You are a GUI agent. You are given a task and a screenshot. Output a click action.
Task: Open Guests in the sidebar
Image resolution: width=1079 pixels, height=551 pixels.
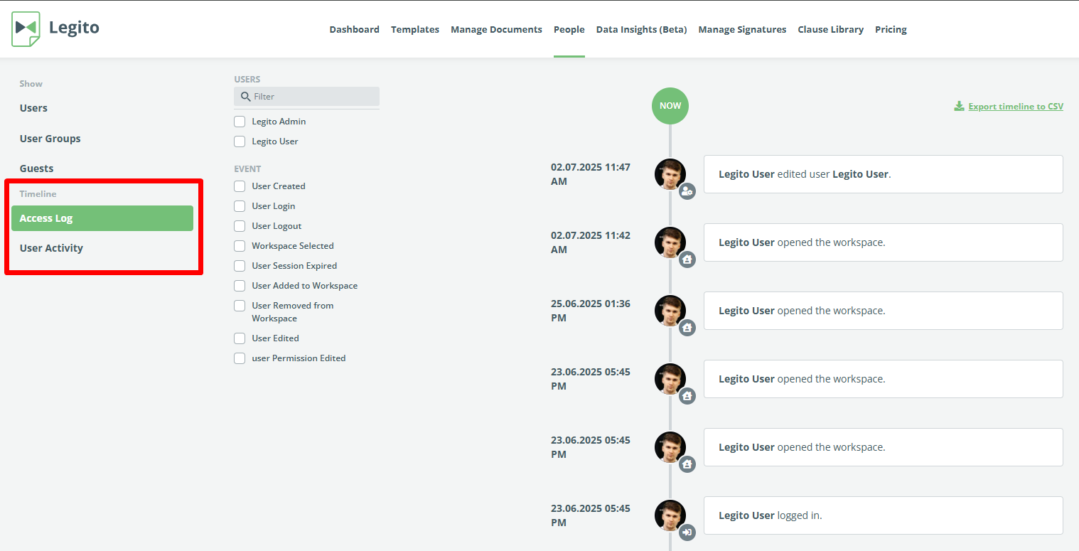pyautogui.click(x=36, y=168)
